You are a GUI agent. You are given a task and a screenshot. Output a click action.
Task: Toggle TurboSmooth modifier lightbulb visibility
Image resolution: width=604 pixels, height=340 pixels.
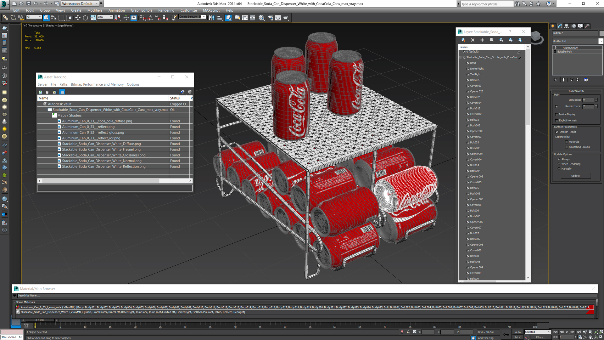pos(555,48)
